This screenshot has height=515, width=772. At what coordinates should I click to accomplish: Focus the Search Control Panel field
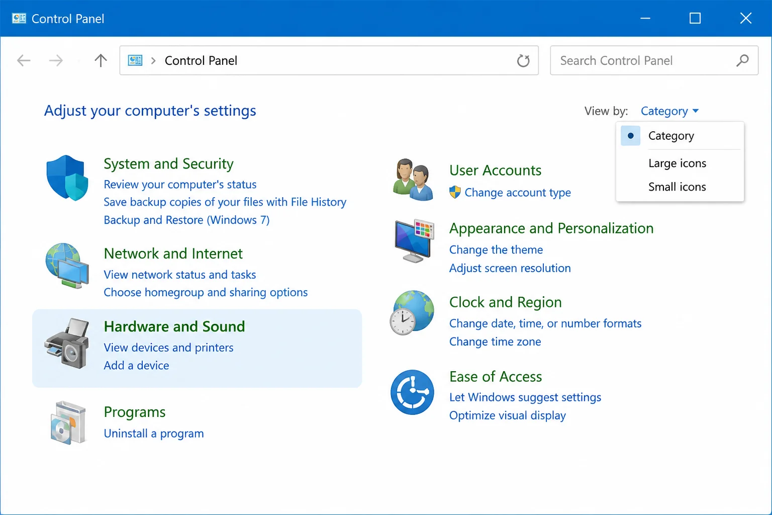point(654,61)
